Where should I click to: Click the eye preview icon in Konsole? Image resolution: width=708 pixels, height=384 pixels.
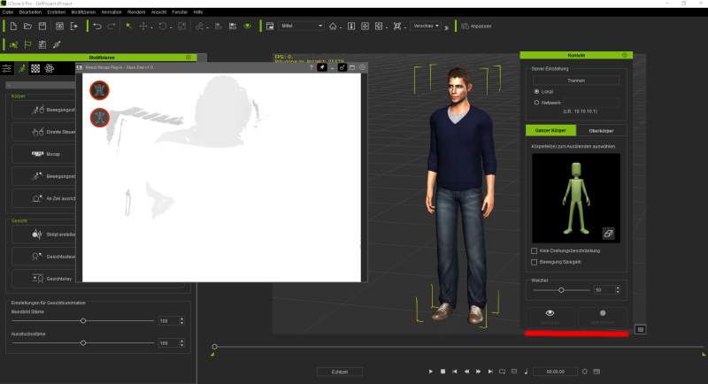coord(550,313)
